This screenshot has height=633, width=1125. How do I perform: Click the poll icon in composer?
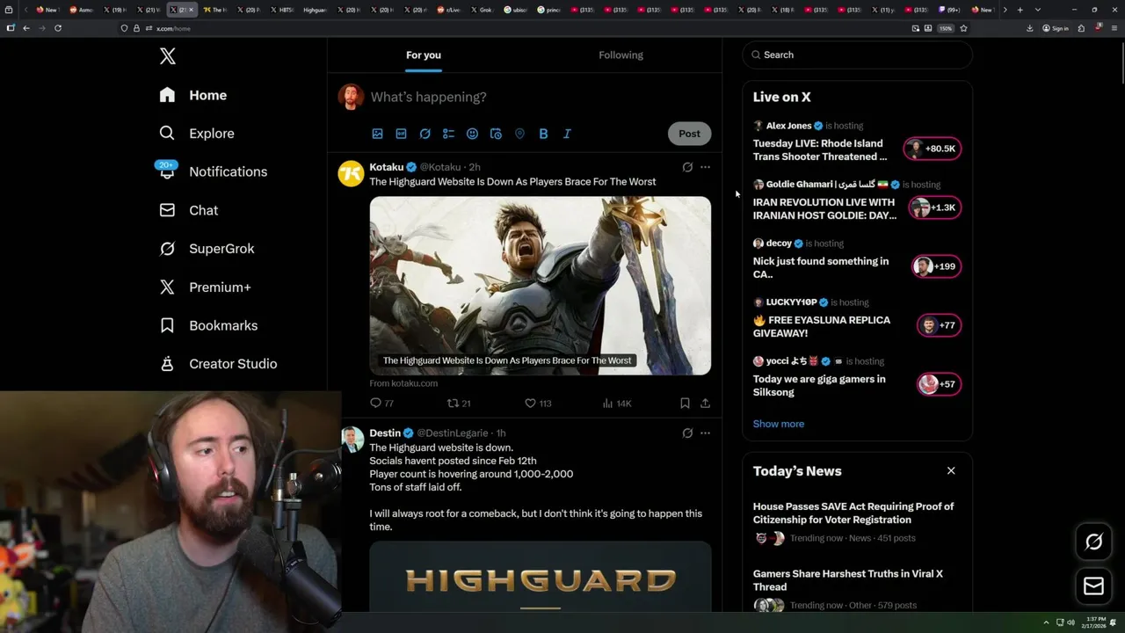[x=448, y=134]
